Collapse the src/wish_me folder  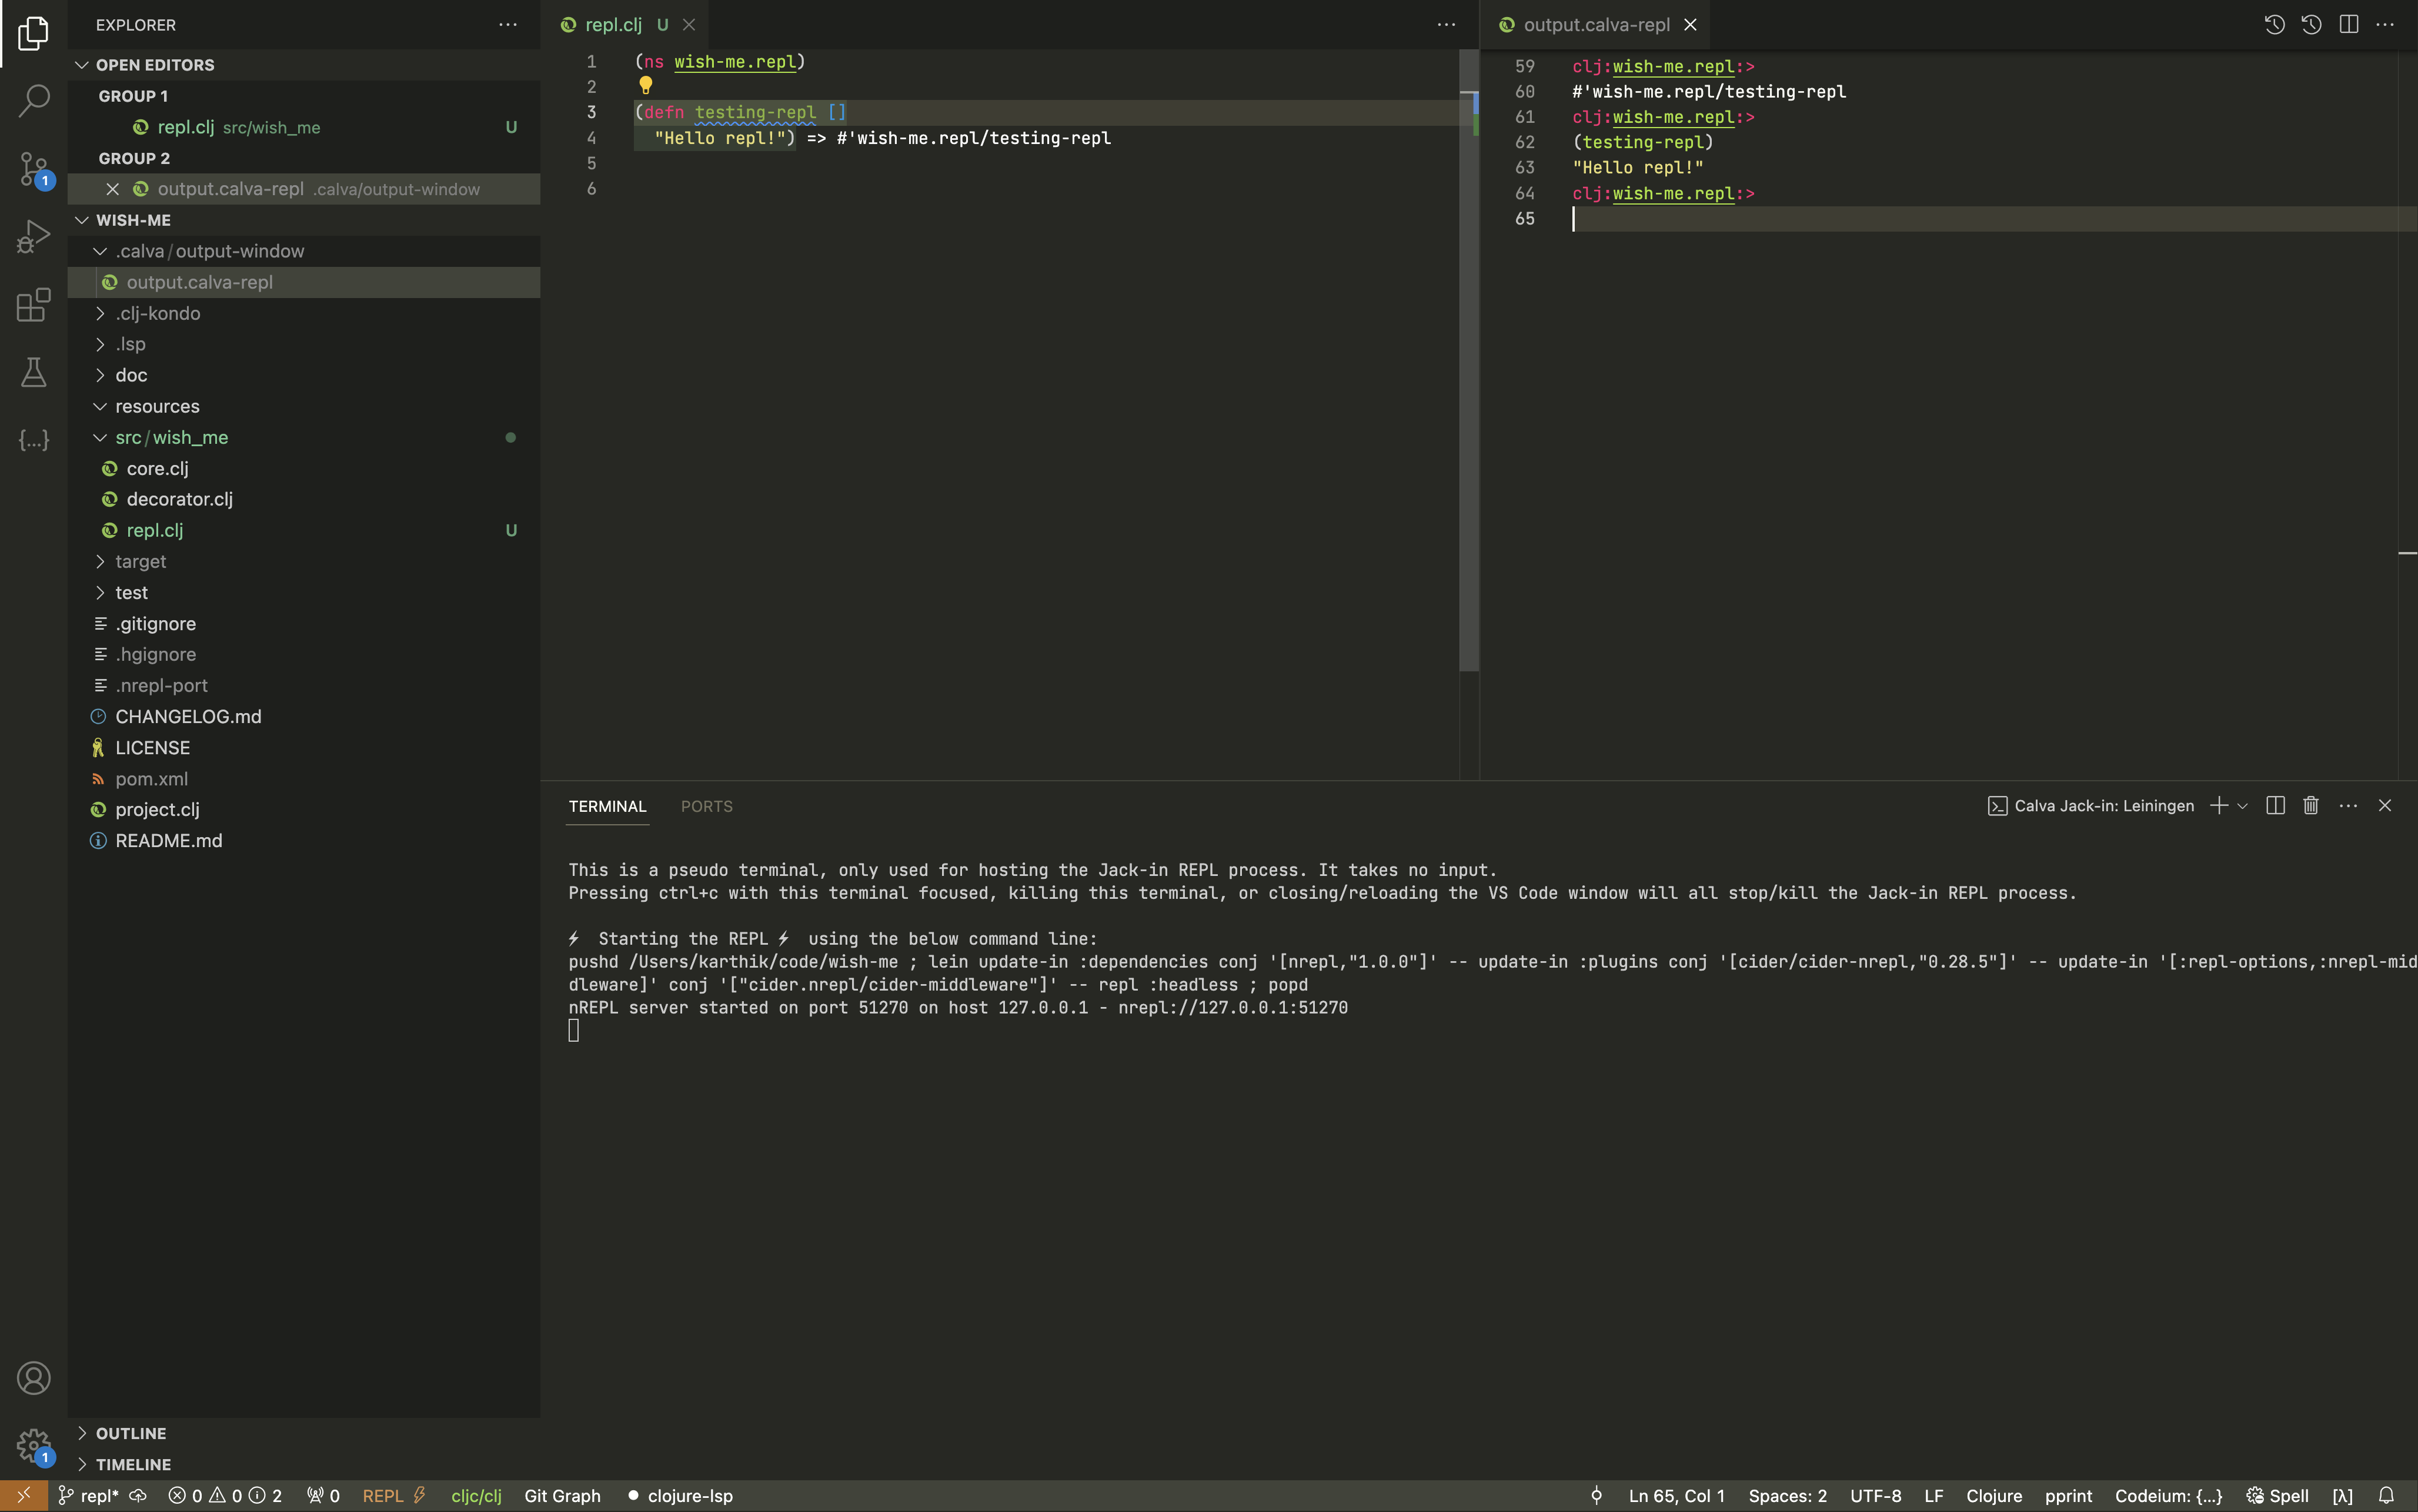tap(100, 437)
